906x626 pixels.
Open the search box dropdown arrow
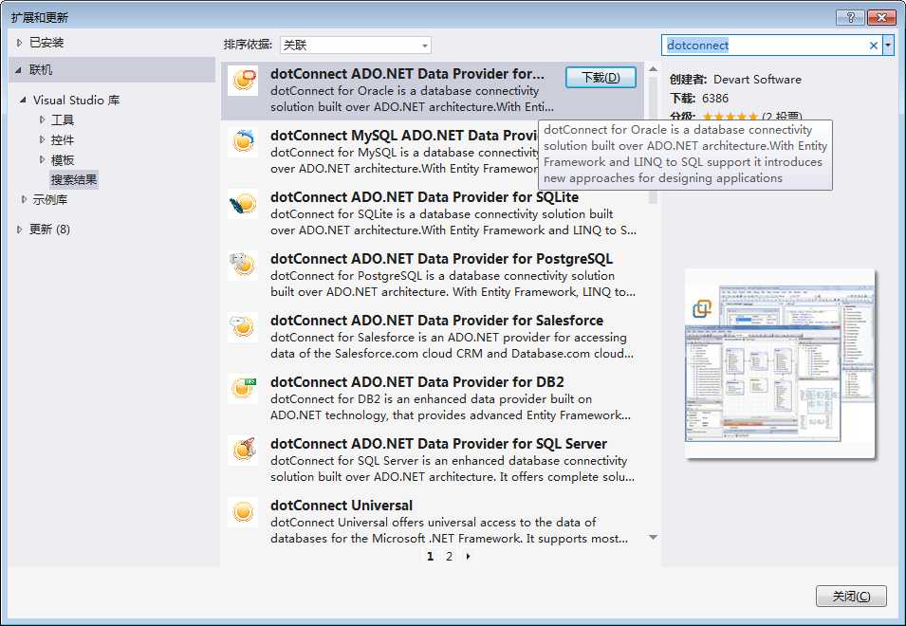point(888,45)
